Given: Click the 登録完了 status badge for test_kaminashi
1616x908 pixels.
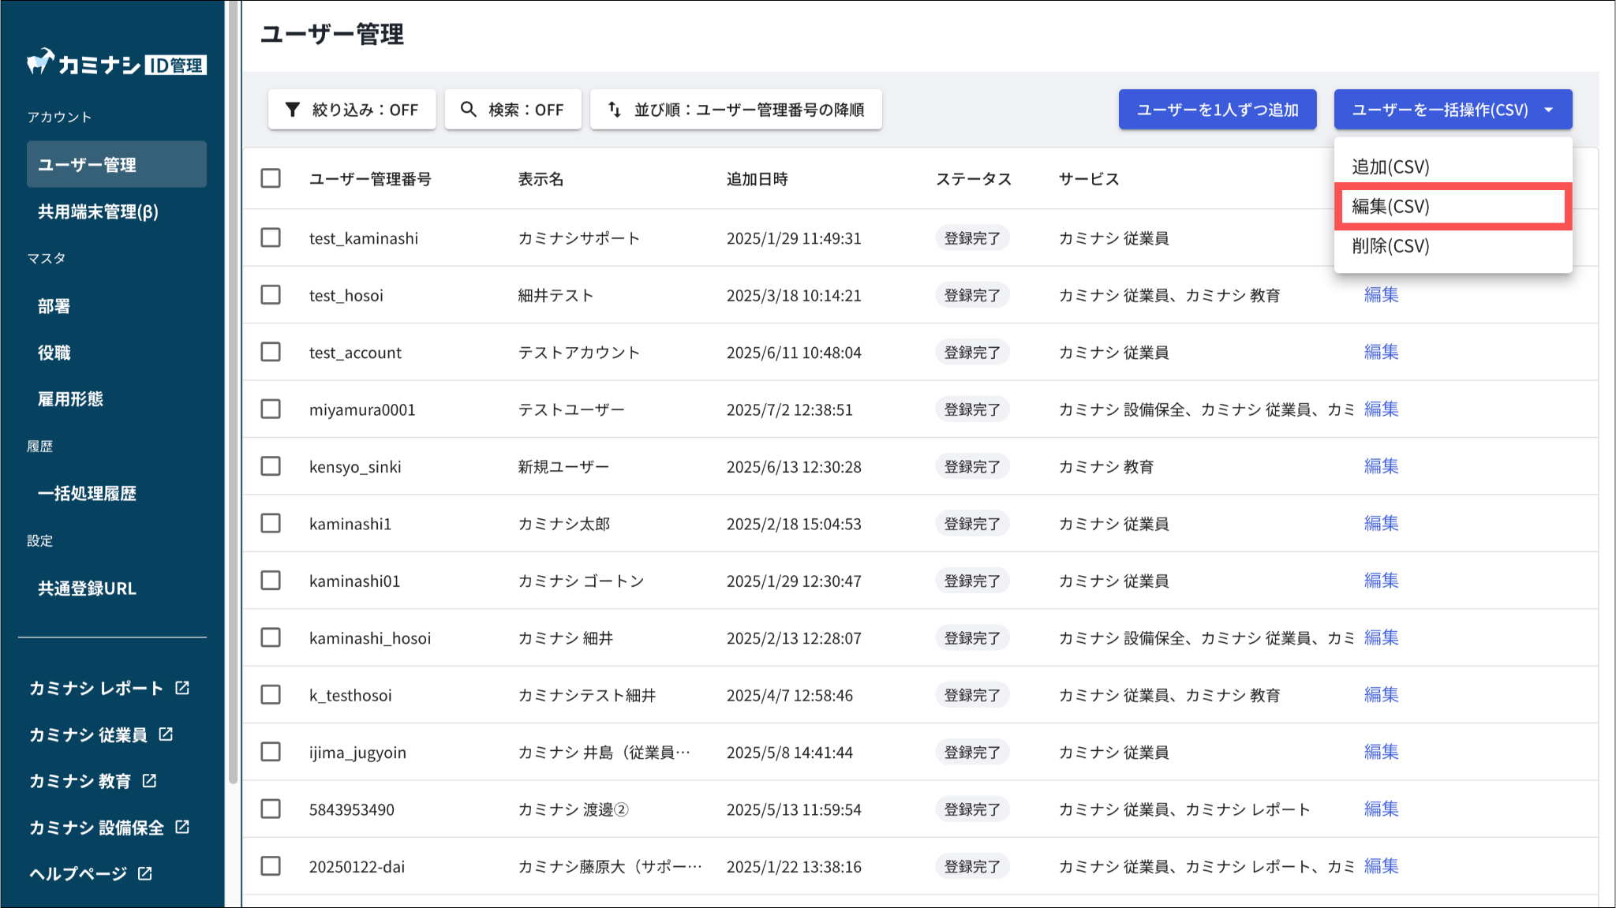Looking at the screenshot, I should tap(972, 237).
